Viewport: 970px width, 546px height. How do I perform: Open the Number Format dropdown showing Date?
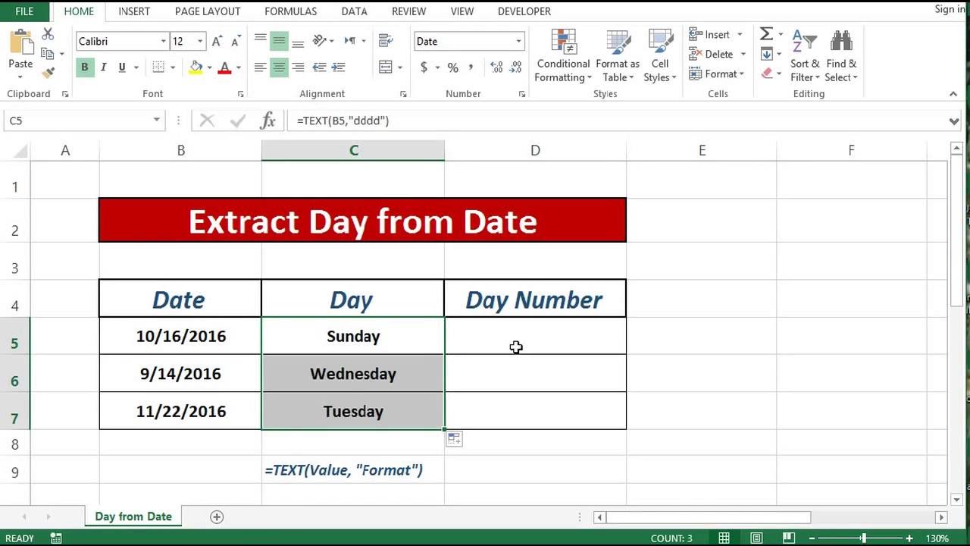[x=519, y=42]
